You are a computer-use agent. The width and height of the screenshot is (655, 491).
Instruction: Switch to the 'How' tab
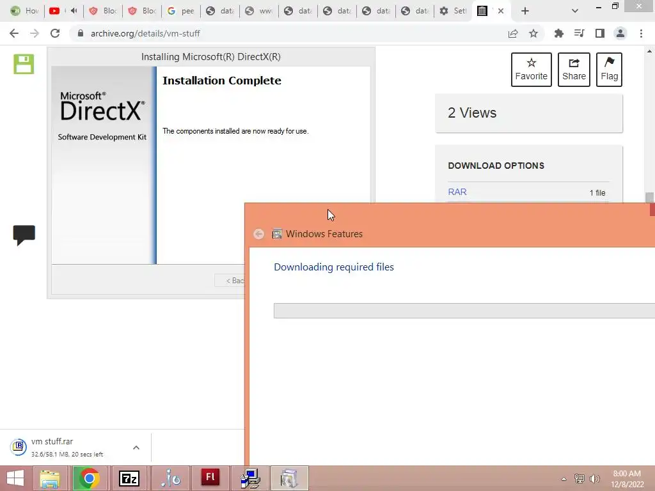25,11
